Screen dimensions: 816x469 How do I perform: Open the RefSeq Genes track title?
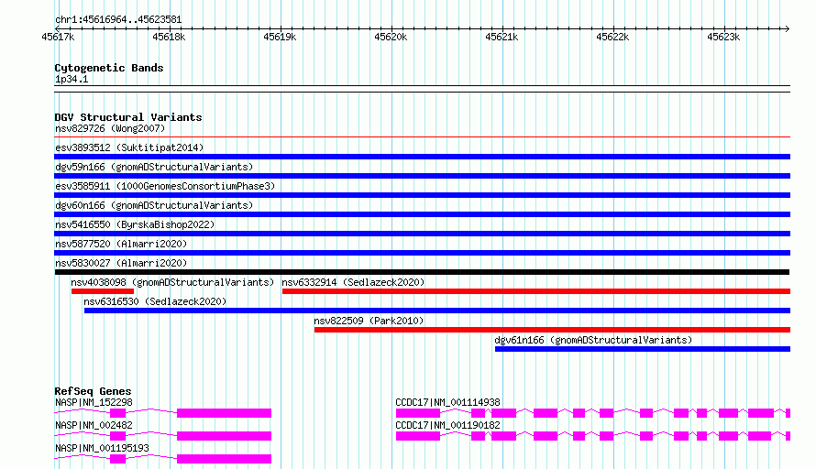93,391
